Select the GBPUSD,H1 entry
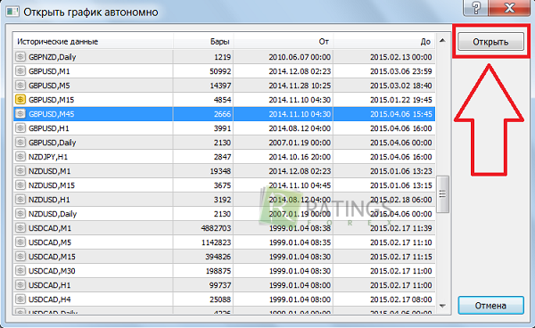535x328 pixels. (x=224, y=128)
